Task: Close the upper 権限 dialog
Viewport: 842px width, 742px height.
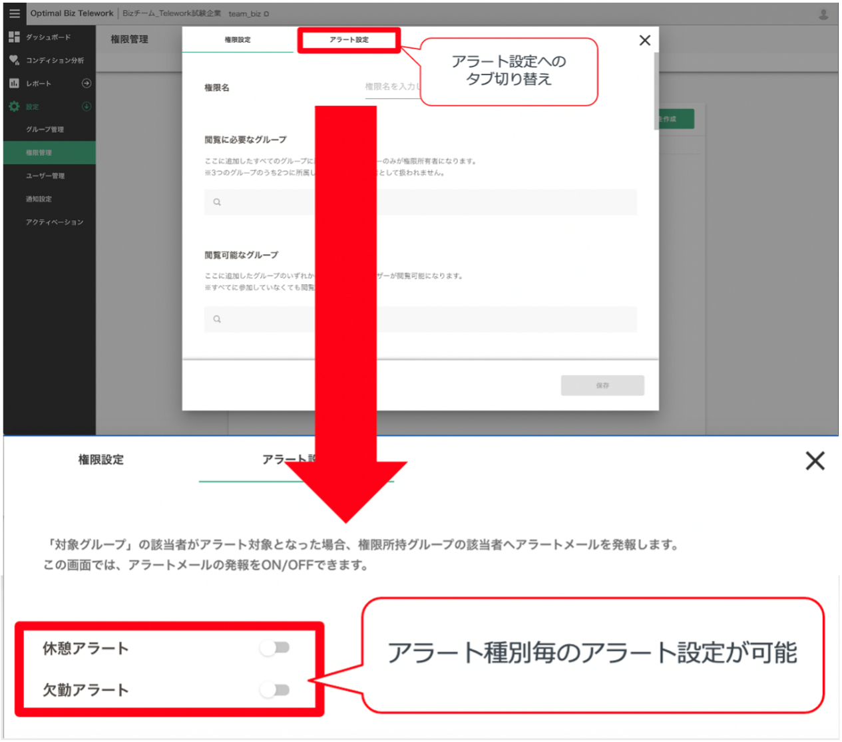Action: (x=644, y=41)
